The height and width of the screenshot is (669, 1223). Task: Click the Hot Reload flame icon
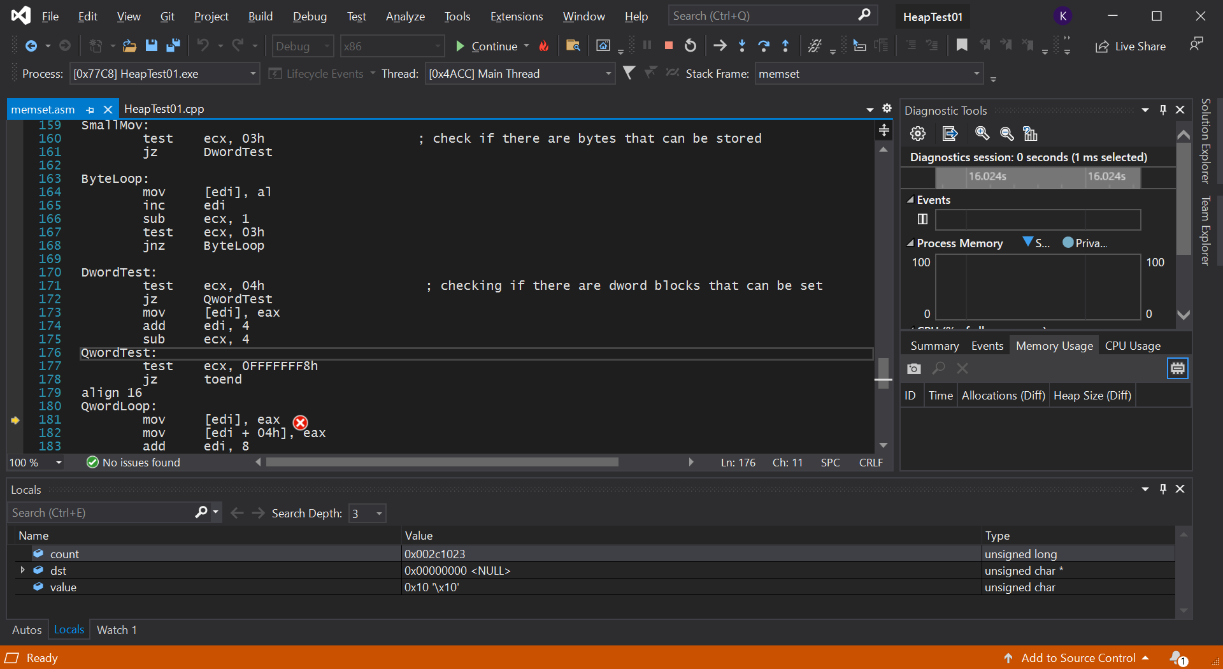(x=544, y=46)
